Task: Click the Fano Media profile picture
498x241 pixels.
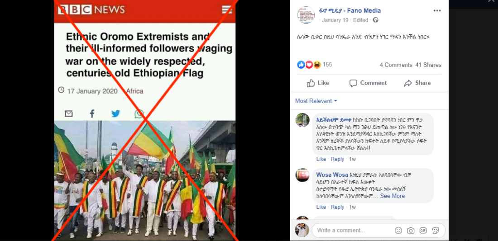Action: pyautogui.click(x=306, y=15)
